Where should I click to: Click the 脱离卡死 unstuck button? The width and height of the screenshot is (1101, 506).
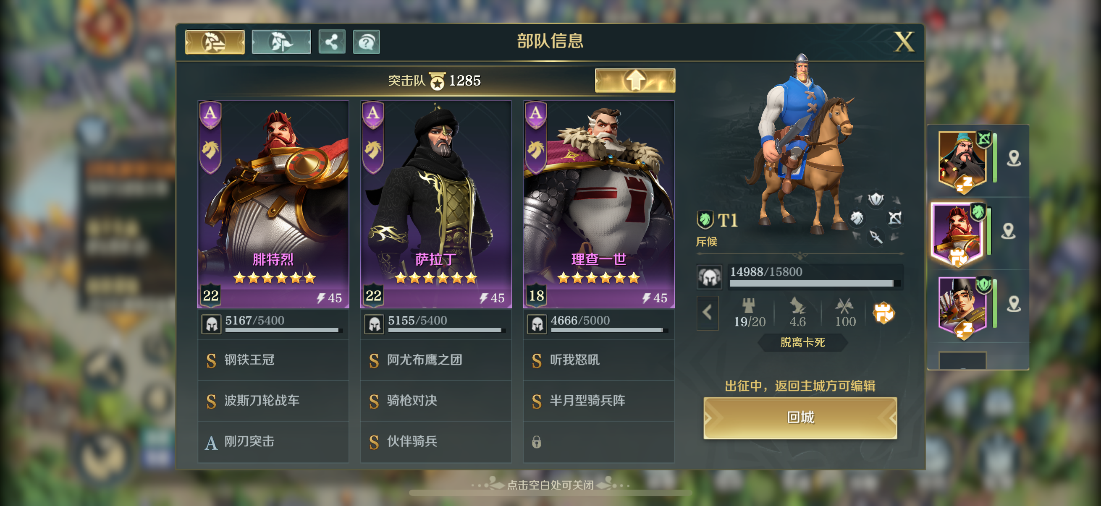click(x=802, y=342)
